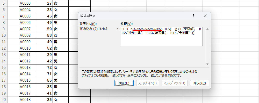The width and height of the screenshot is (259, 103).
Task: Select cell containing A0003
Action: point(28,3)
